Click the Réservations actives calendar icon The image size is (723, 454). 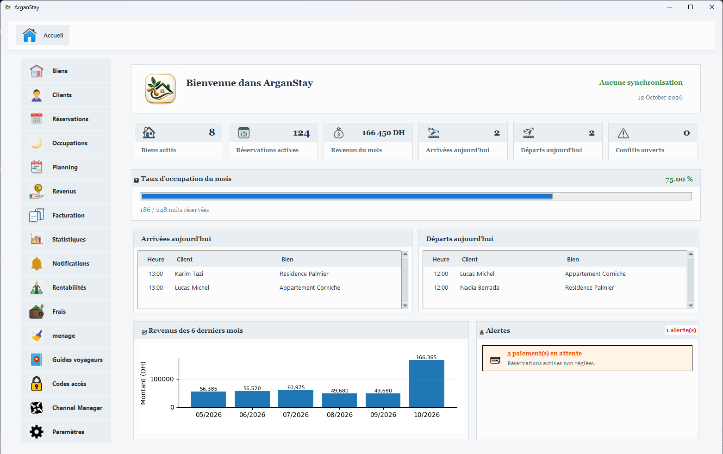coord(244,133)
